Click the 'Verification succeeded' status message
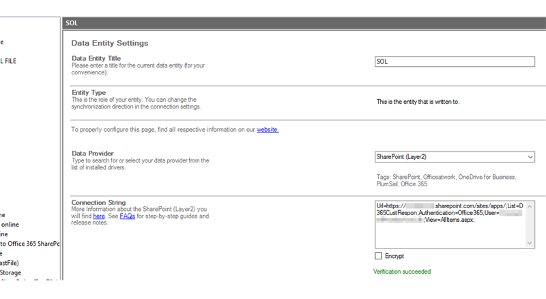The image size is (546, 299). click(402, 272)
